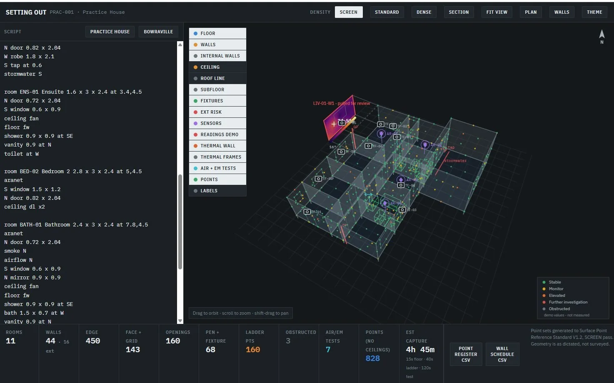Select the TF-04 thermal frame camera icon
The image size is (614, 383).
point(401,185)
